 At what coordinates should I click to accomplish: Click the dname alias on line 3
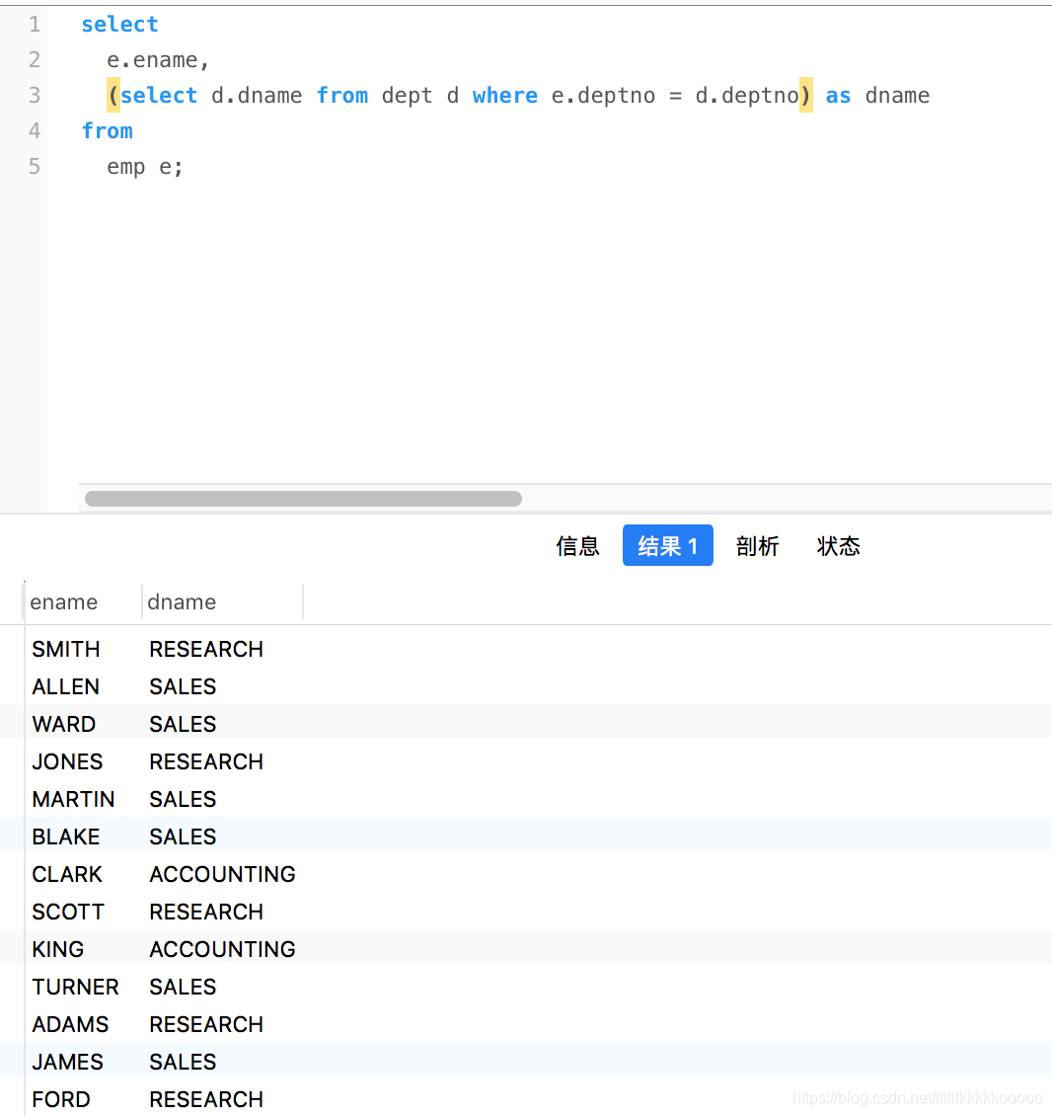pos(897,96)
